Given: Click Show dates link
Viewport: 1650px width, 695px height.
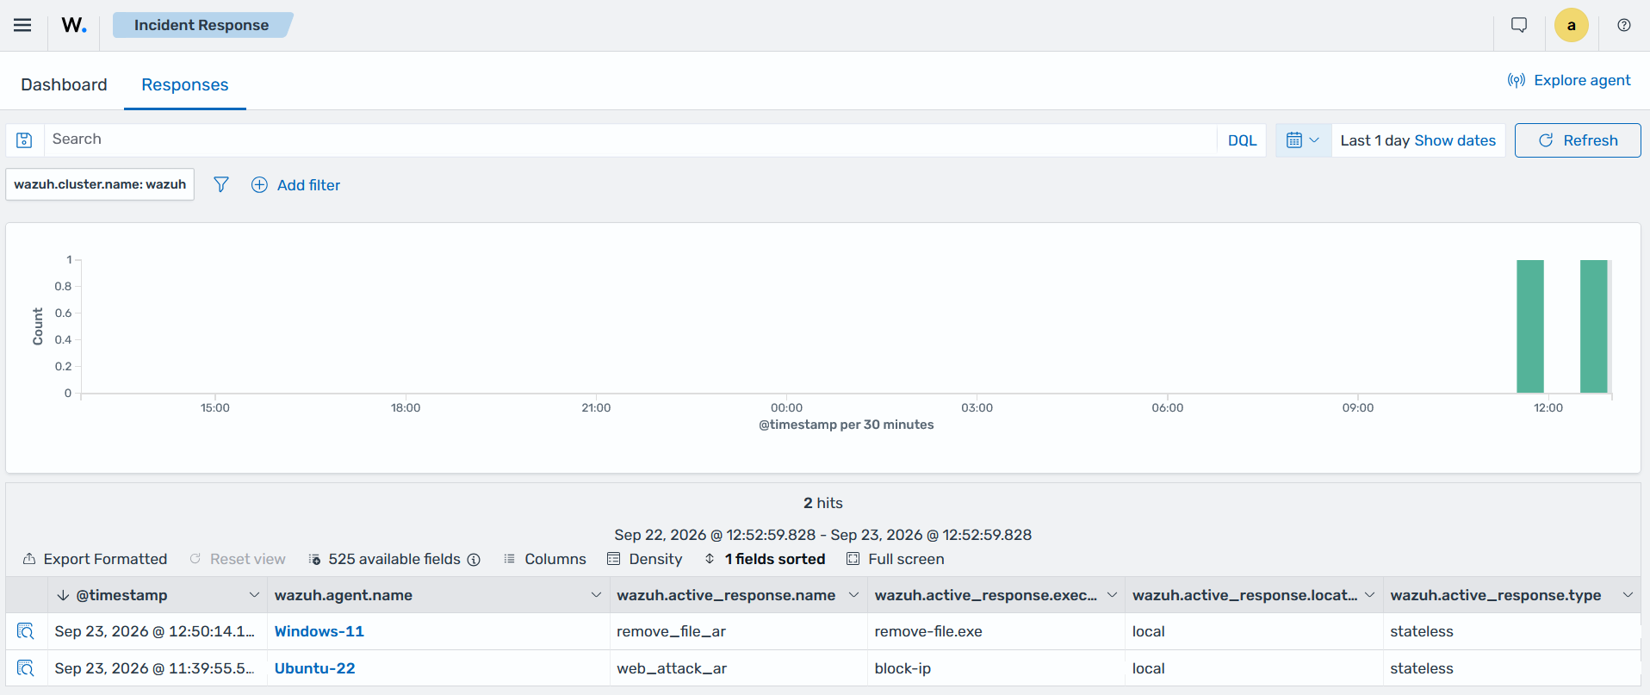Looking at the screenshot, I should (1455, 140).
